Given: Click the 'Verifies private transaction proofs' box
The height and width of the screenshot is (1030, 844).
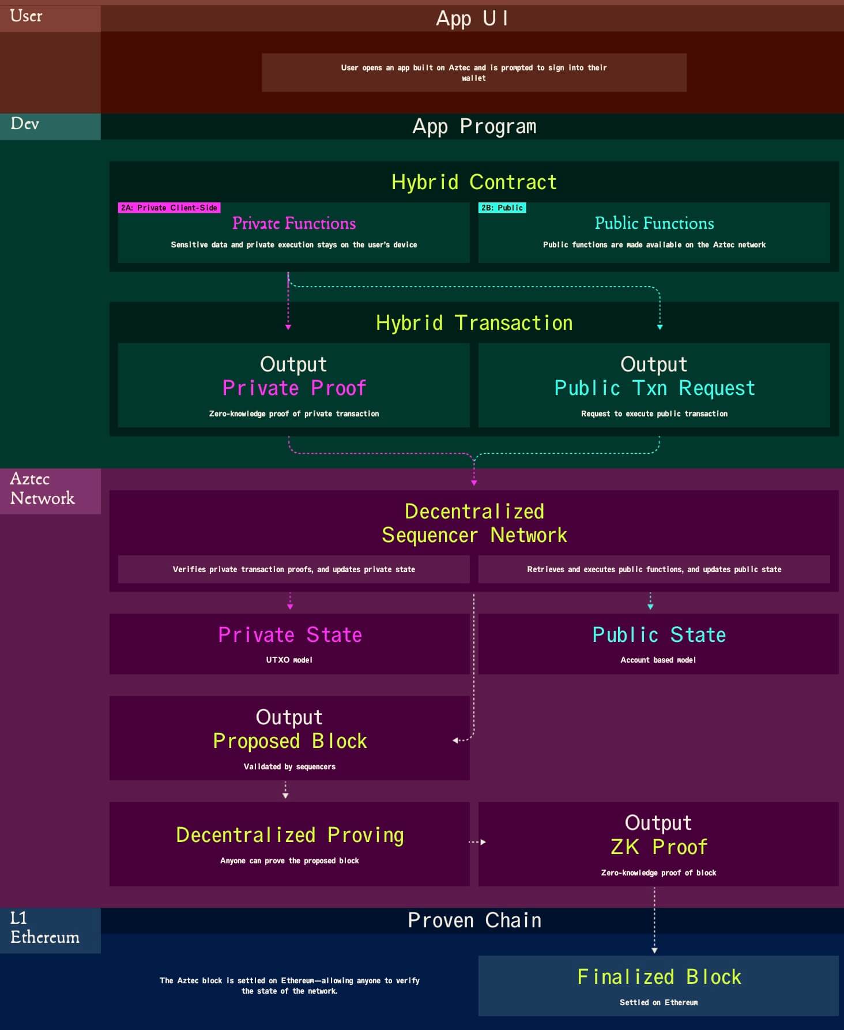Looking at the screenshot, I should click(x=293, y=569).
